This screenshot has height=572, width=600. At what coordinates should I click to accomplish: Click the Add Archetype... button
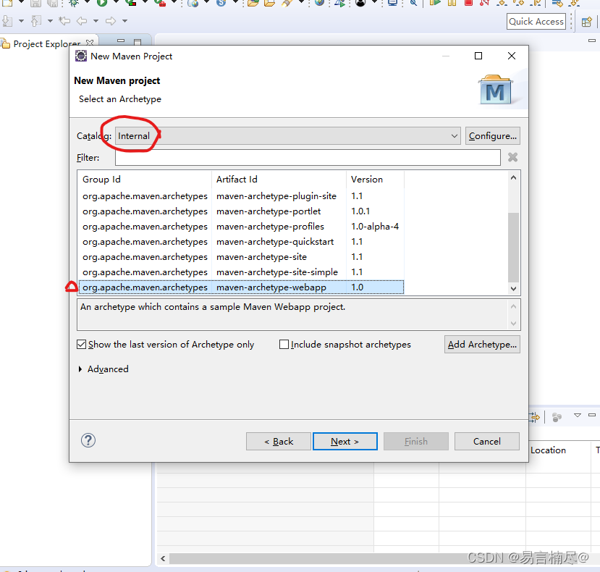coord(482,344)
